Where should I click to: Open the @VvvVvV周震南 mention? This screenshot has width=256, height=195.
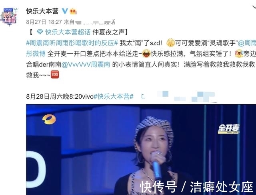tap(86, 65)
